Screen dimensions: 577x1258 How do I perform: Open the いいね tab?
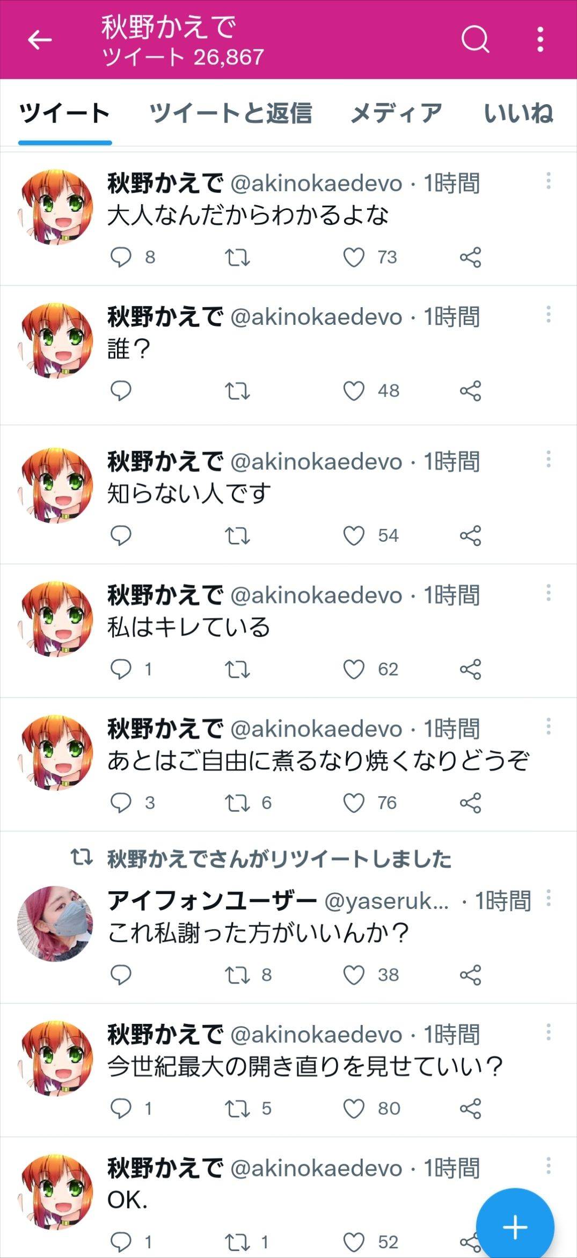[518, 113]
